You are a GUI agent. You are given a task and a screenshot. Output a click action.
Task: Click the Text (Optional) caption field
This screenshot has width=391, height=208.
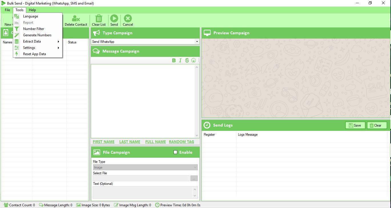pos(143,192)
